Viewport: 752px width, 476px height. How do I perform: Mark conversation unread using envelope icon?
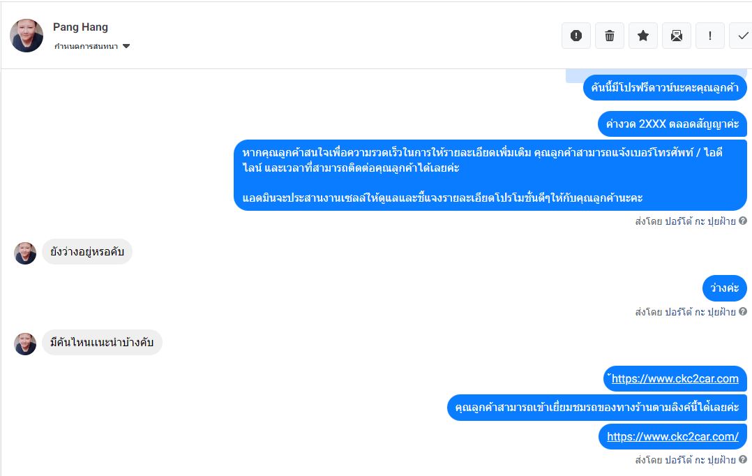[x=677, y=36]
